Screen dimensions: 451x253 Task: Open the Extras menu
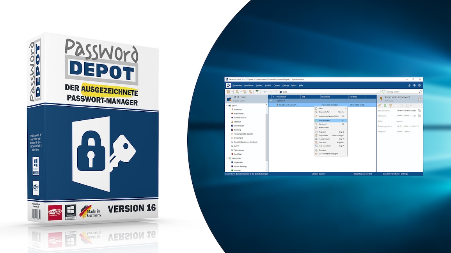pos(294,86)
